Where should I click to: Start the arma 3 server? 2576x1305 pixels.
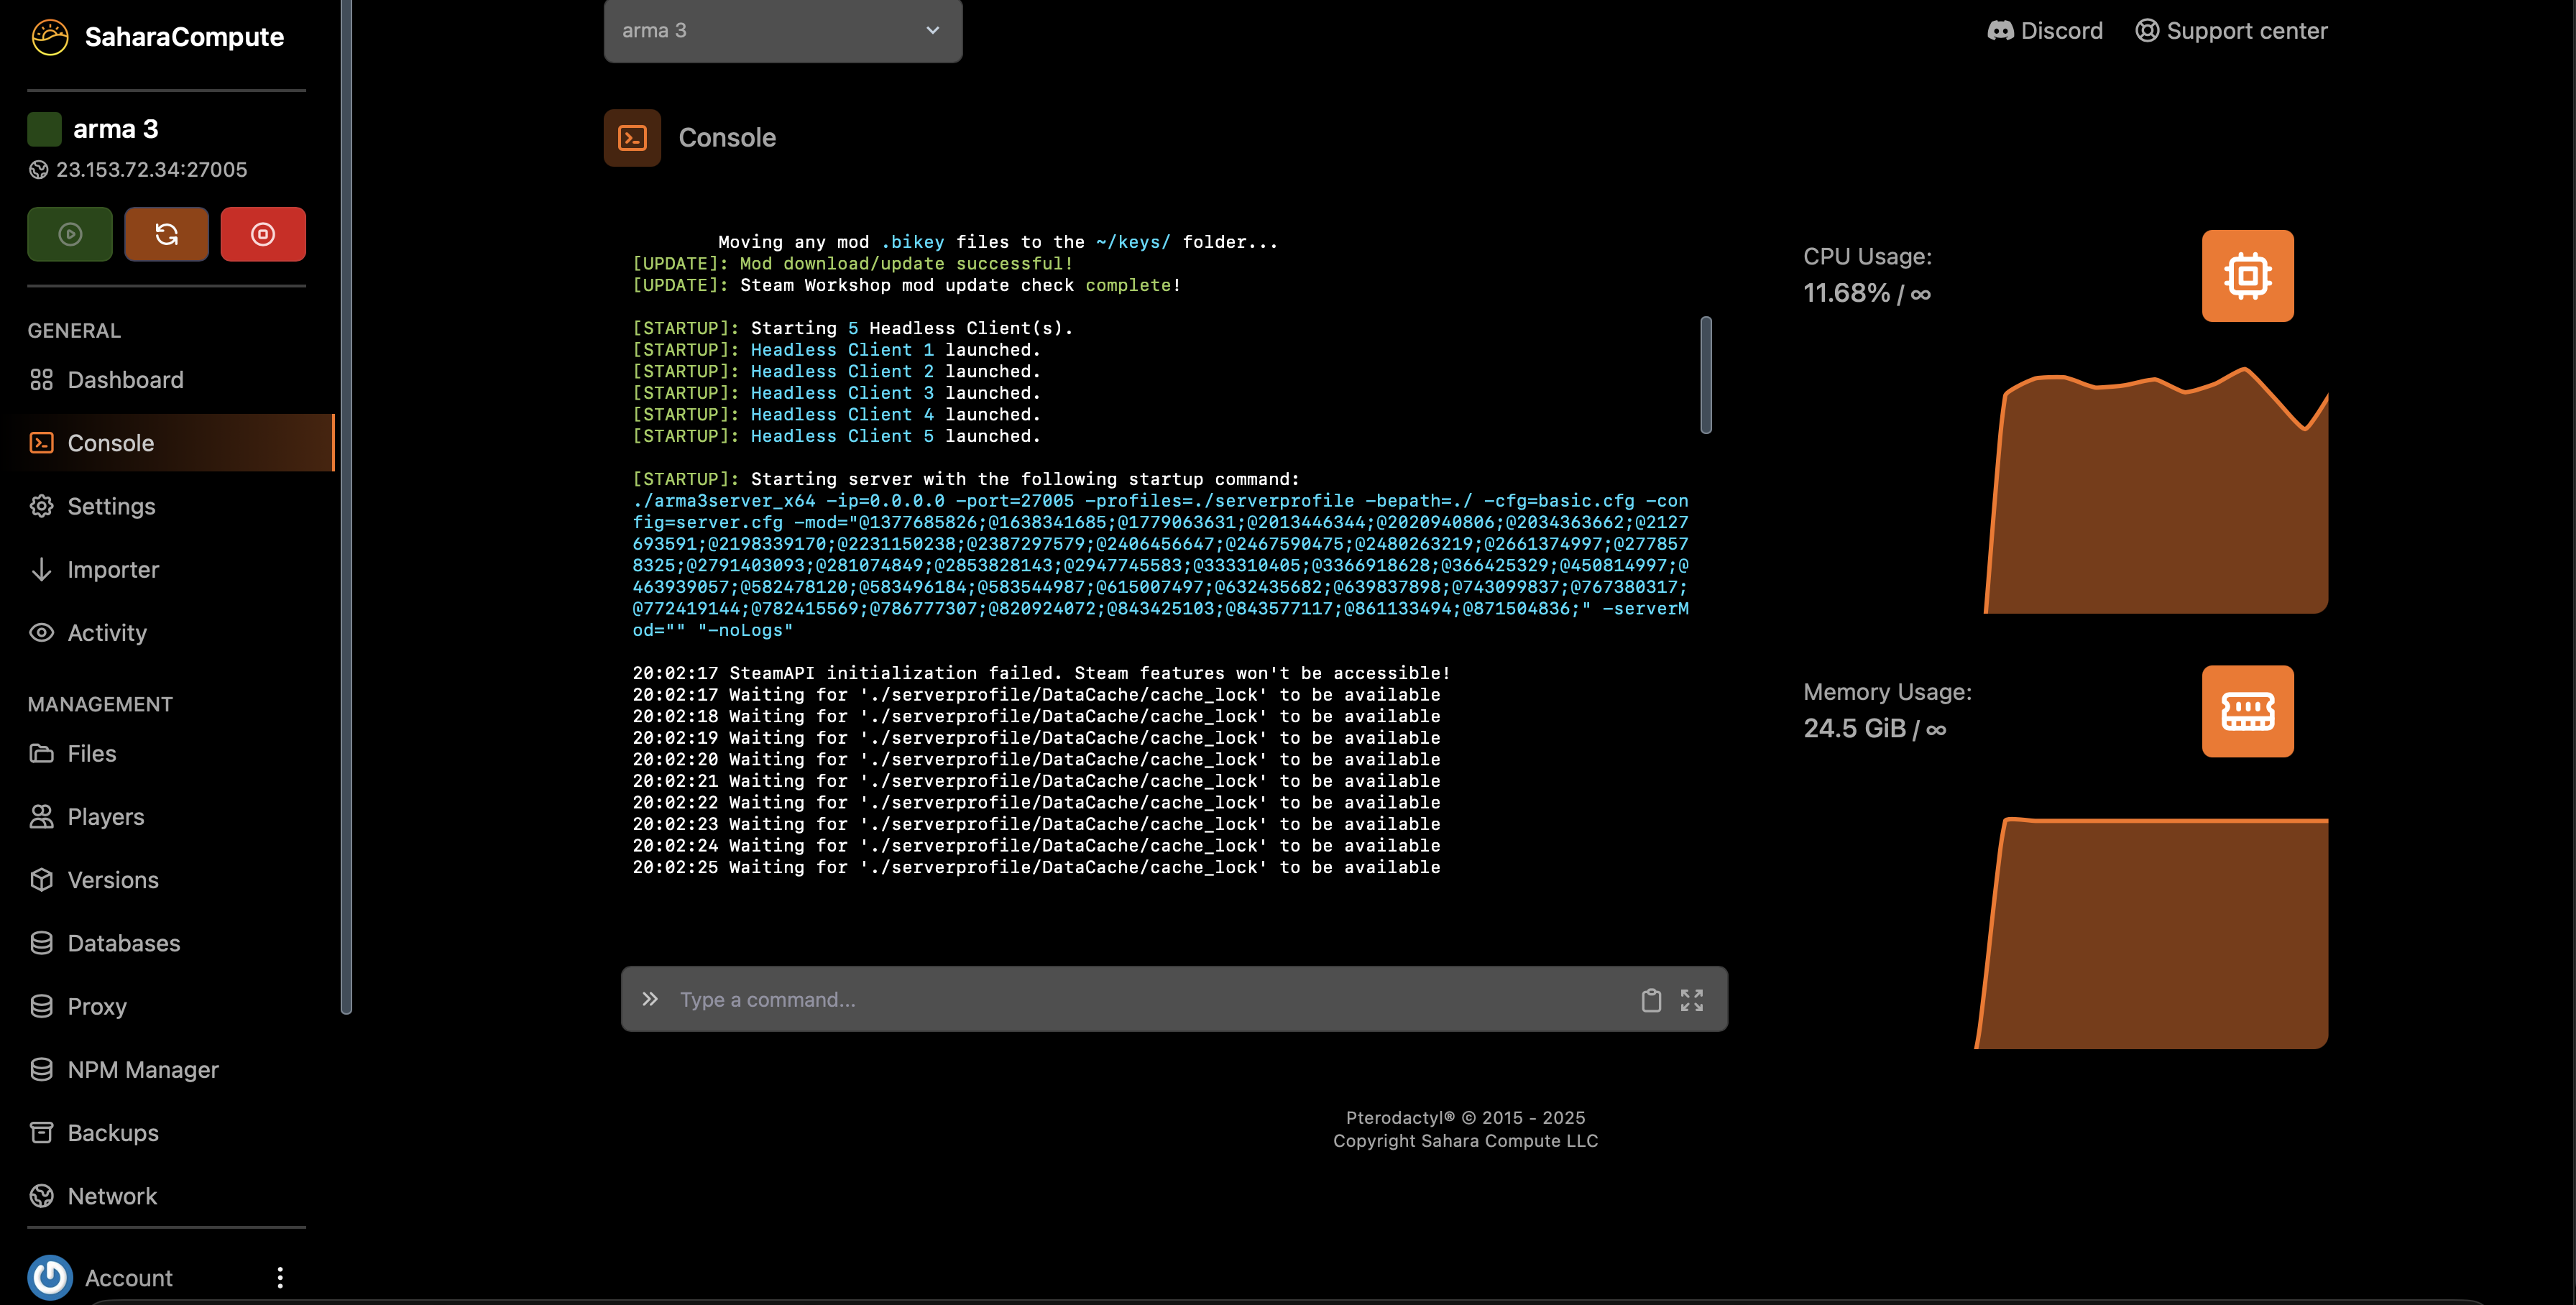tap(69, 233)
